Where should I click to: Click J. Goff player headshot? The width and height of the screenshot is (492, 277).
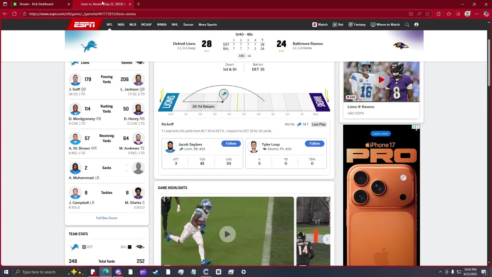pyautogui.click(x=75, y=80)
